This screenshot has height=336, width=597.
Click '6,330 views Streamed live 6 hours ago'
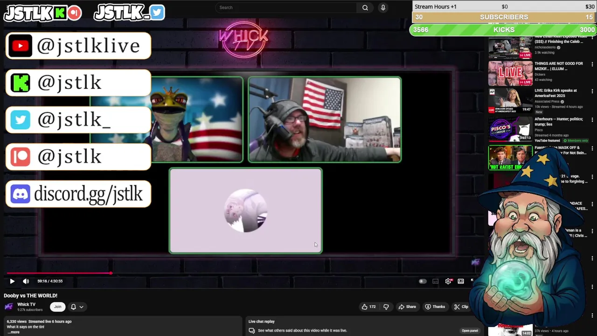(x=39, y=322)
